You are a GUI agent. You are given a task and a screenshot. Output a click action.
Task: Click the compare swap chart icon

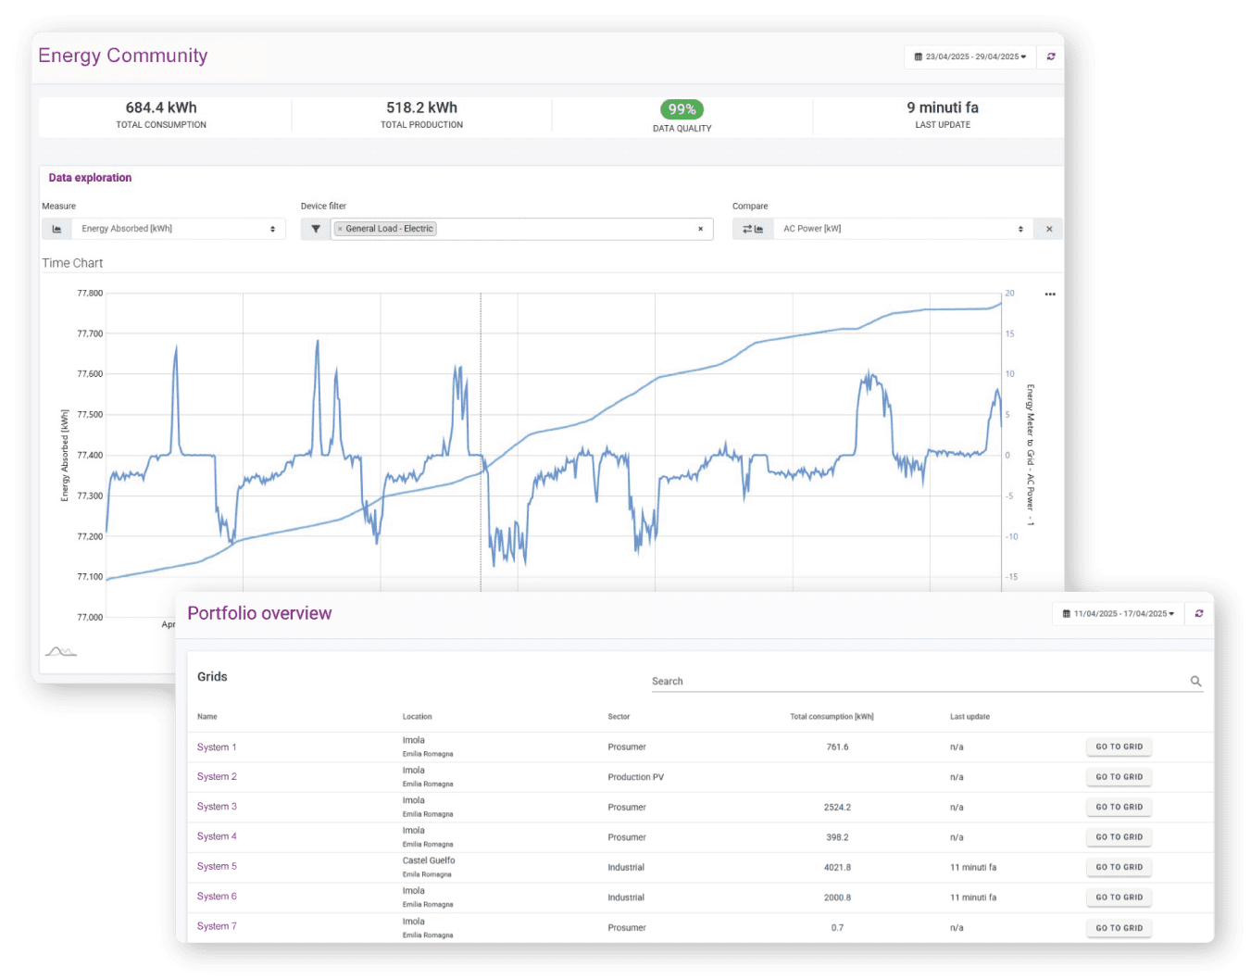tap(753, 229)
